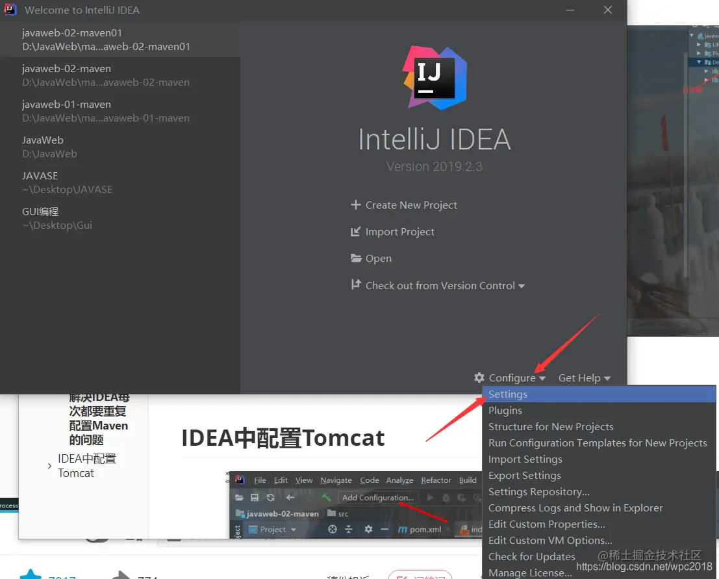Expand the IDEA中配置 Tomcat outline item
The width and height of the screenshot is (719, 579).
point(49,466)
